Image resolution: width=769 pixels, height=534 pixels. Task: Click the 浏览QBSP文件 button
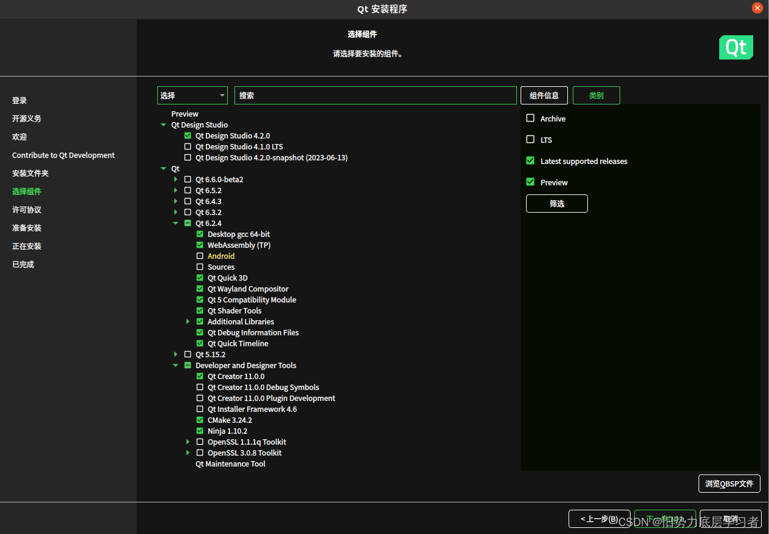(x=730, y=484)
